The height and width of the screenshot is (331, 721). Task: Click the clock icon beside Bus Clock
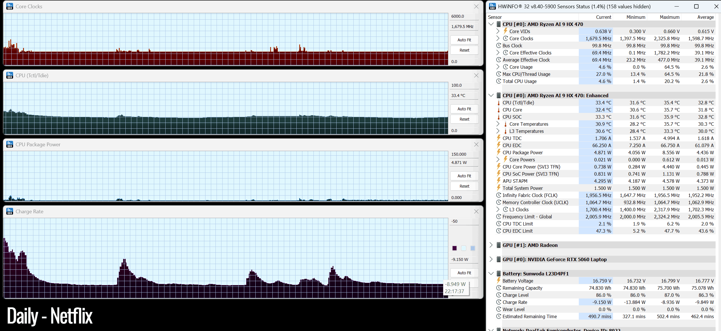(499, 45)
